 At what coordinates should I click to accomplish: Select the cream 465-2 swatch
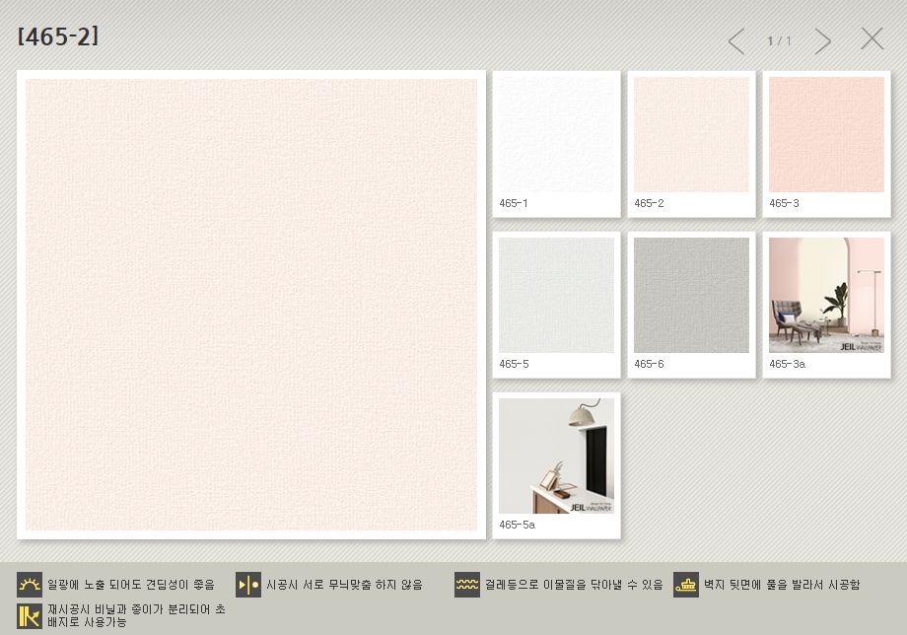pyautogui.click(x=691, y=134)
